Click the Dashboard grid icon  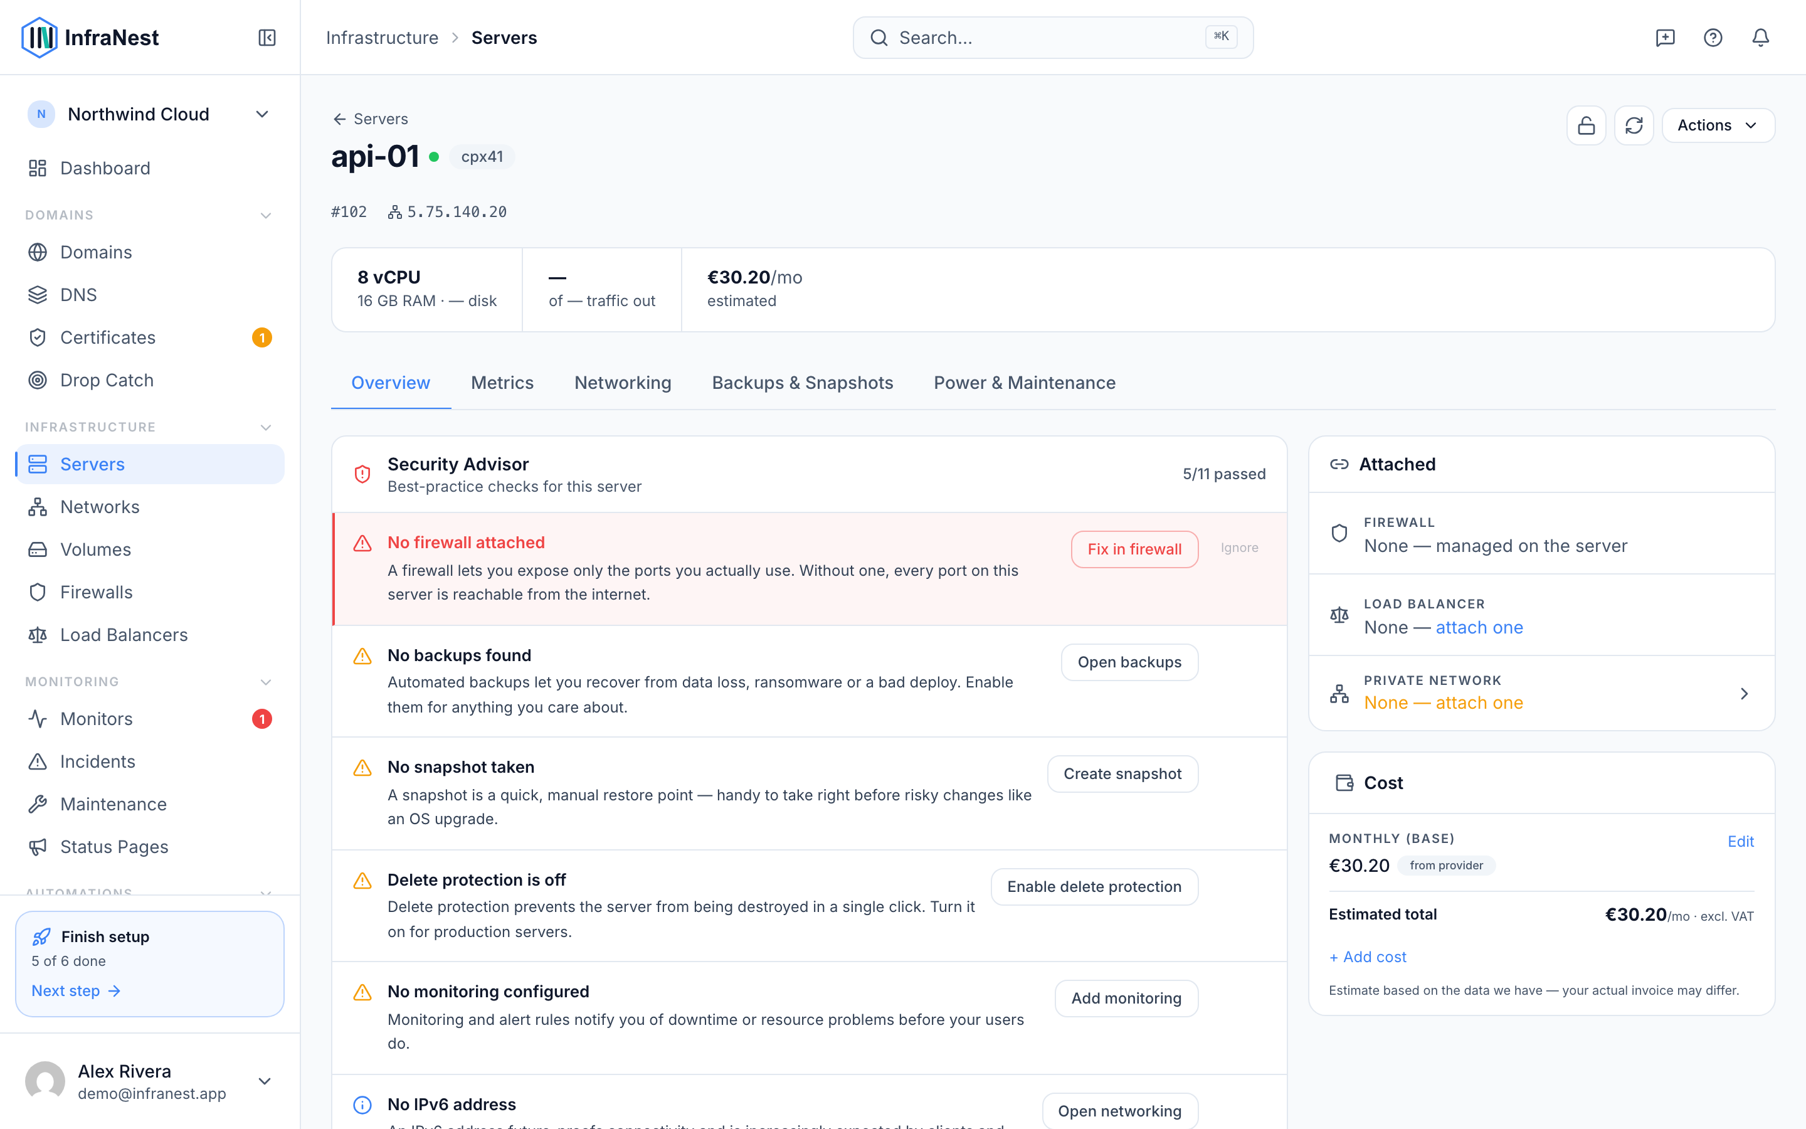(38, 168)
